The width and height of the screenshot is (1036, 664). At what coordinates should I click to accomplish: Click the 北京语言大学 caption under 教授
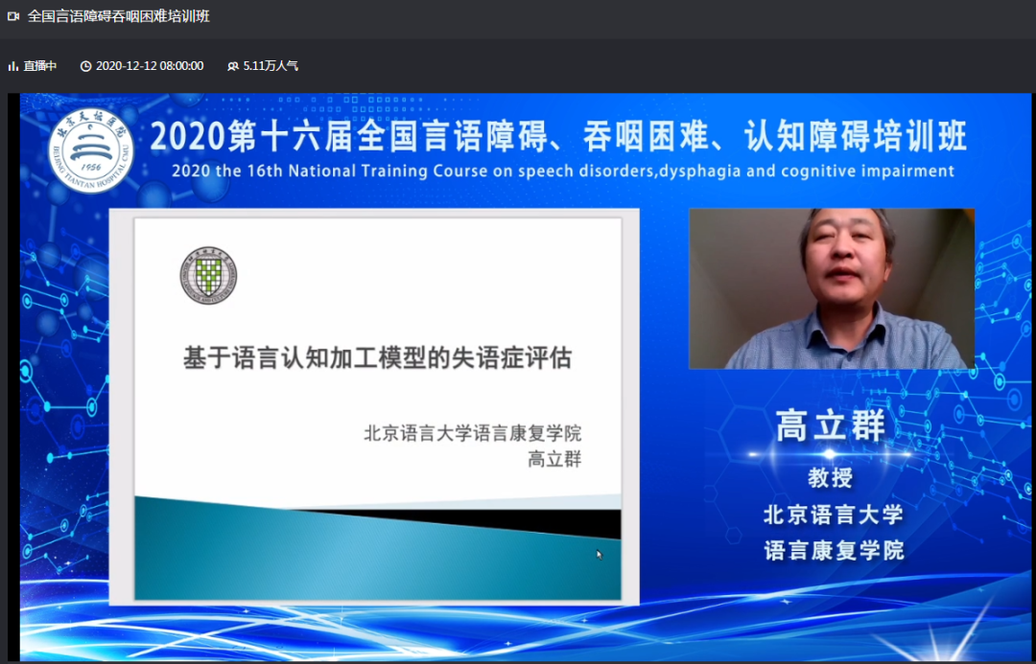(834, 515)
